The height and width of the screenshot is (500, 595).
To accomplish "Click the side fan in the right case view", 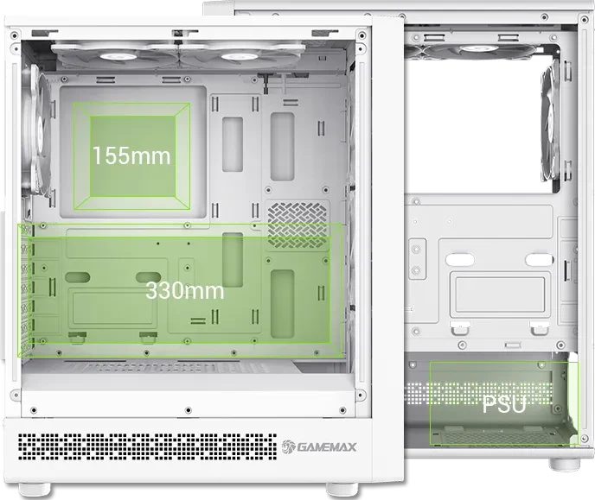I will click(x=551, y=123).
